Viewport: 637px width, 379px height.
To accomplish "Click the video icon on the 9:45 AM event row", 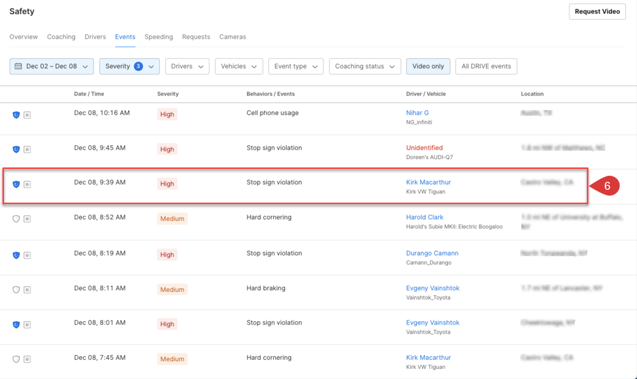I will (27, 150).
